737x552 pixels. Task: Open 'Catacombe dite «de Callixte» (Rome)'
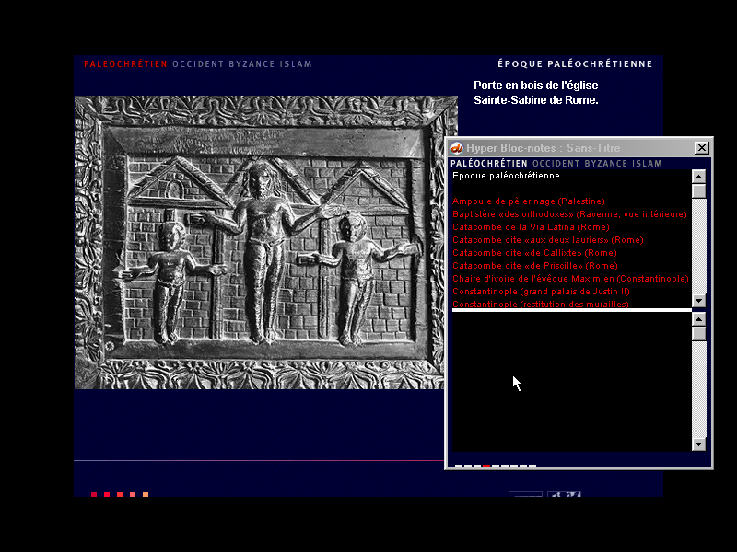534,253
